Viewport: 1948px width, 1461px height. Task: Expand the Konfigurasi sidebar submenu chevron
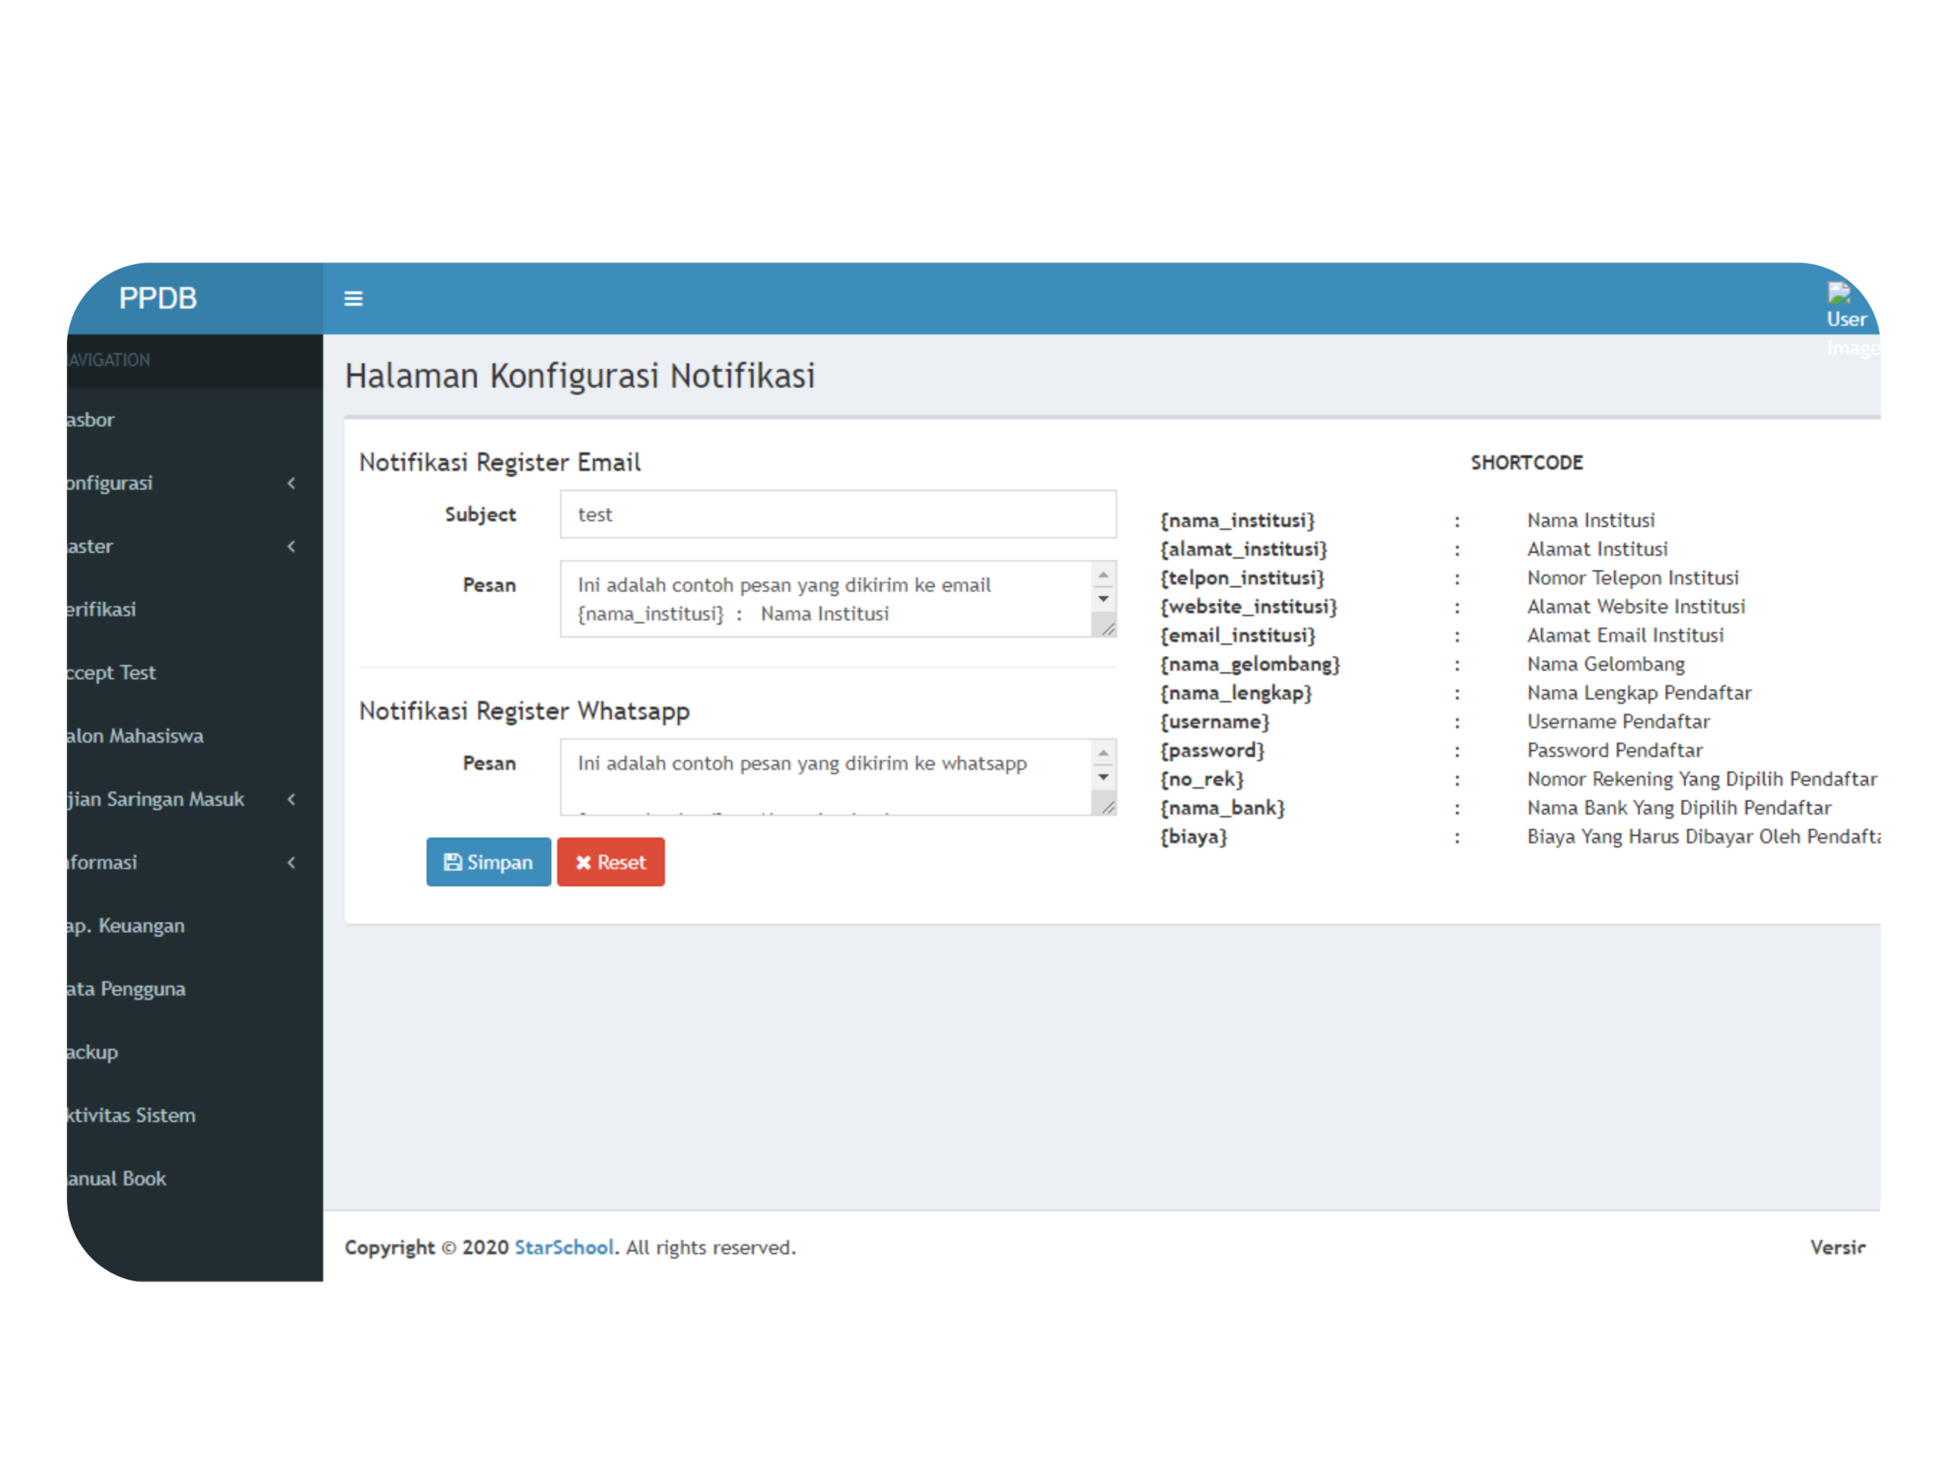click(291, 482)
